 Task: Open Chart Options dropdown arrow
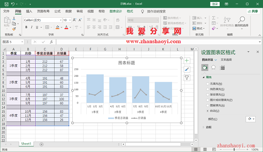(x=216, y=60)
